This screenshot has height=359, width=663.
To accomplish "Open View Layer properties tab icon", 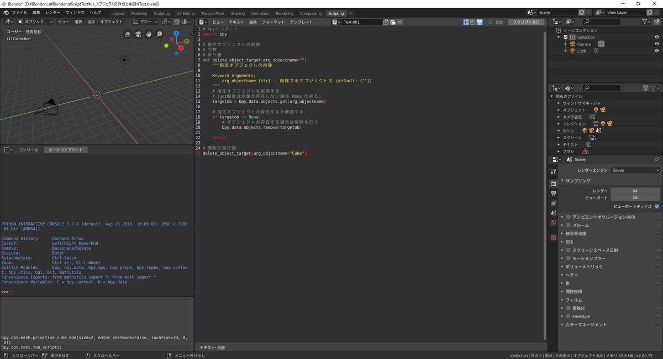I will coord(553,203).
